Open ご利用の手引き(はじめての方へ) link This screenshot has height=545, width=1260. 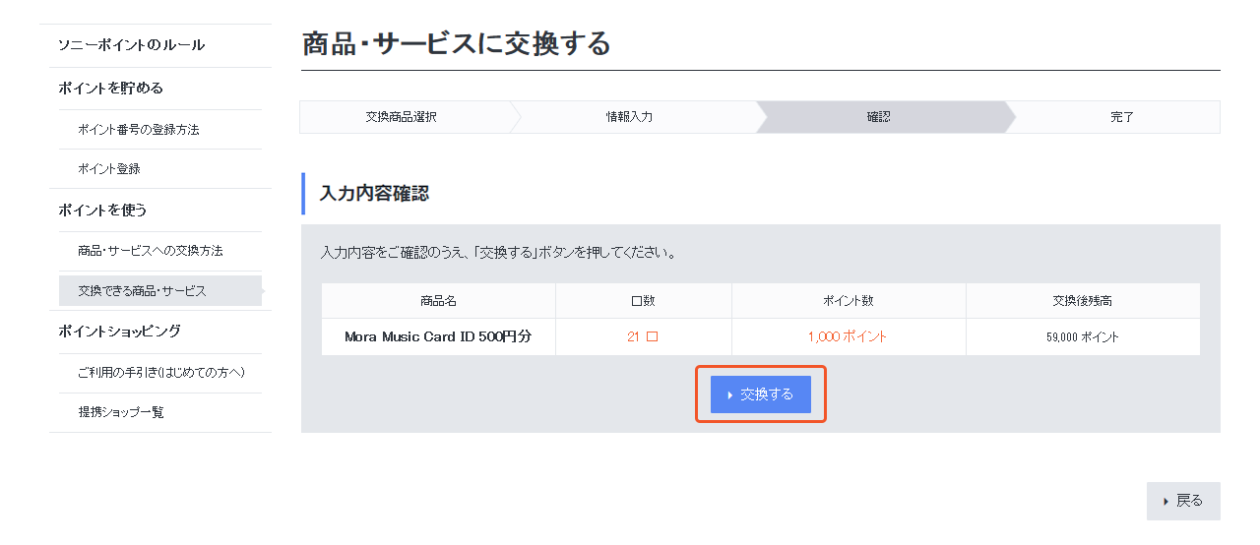(161, 373)
